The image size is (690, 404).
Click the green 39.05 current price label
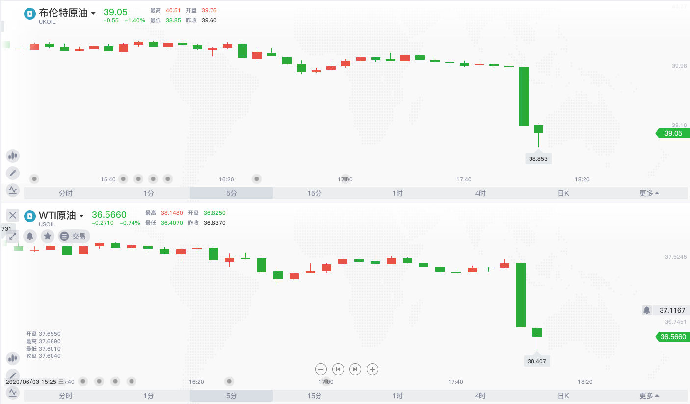click(673, 133)
